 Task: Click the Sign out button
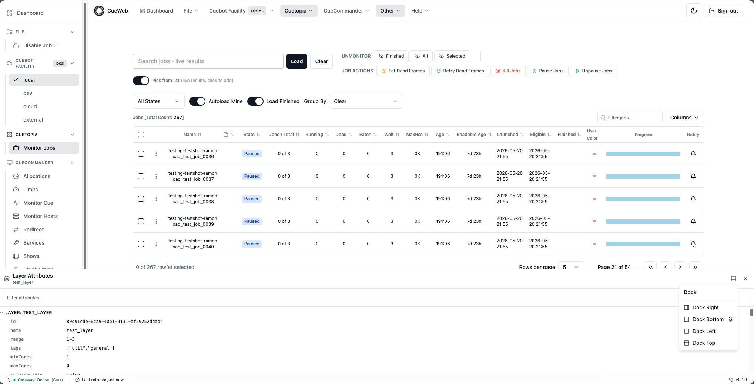(723, 11)
